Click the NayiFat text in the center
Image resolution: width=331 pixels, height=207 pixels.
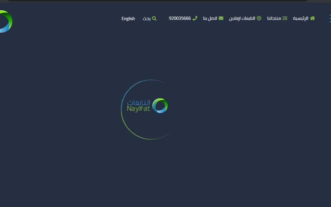(x=138, y=109)
